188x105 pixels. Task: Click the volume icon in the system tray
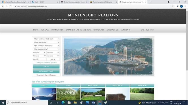[x=167, y=103]
